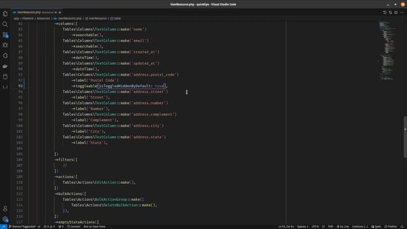Open the Accounts menu icon
This screenshot has height=229, width=407.
click(x=5, y=208)
